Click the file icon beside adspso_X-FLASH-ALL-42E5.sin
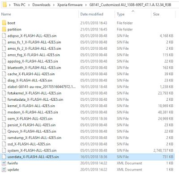179x176 pixels. [x=4, y=36]
